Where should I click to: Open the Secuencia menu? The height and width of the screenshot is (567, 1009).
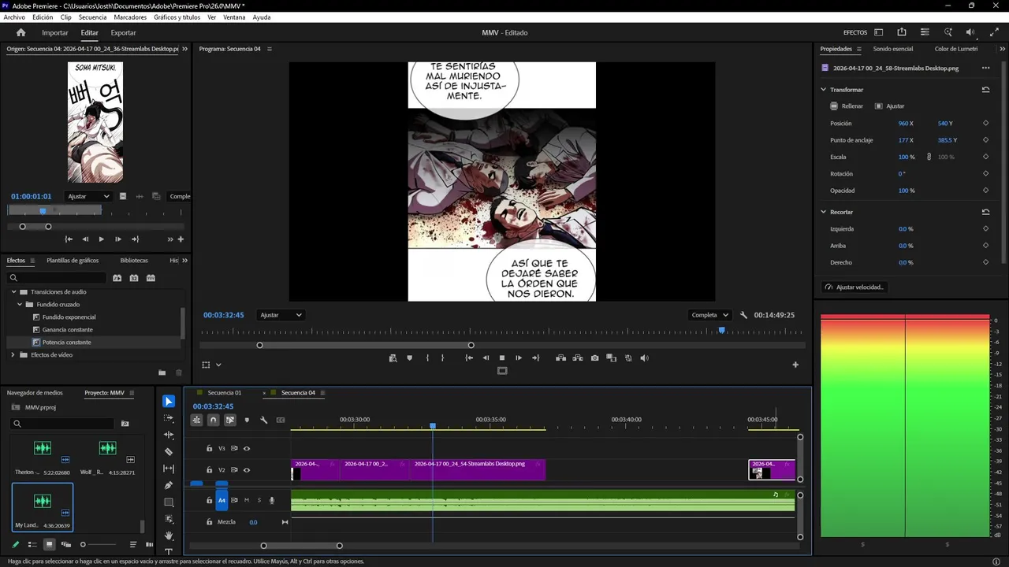pyautogui.click(x=93, y=17)
